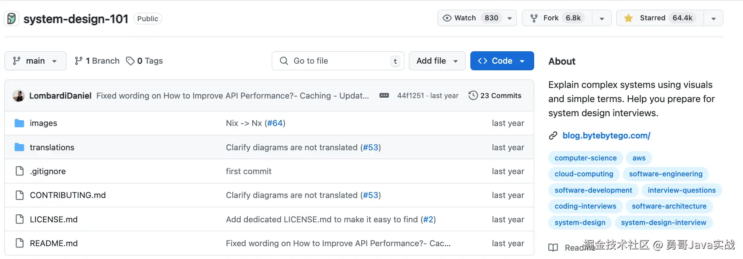Select the system-design topic tag
Screen dimensions: 743x259
tap(580, 222)
